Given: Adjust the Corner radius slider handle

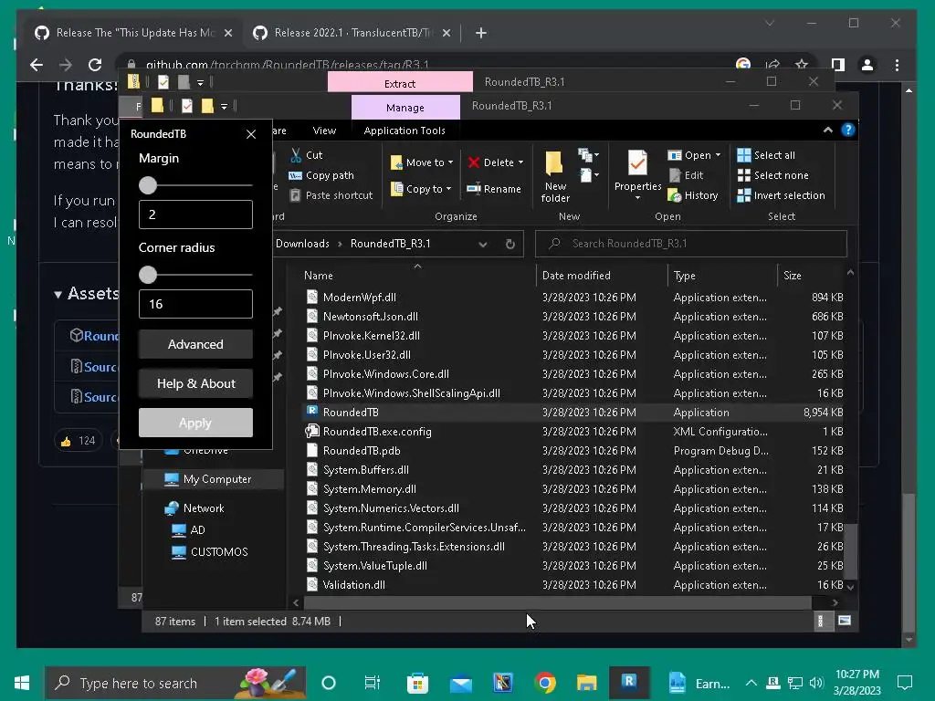Looking at the screenshot, I should pos(148,275).
